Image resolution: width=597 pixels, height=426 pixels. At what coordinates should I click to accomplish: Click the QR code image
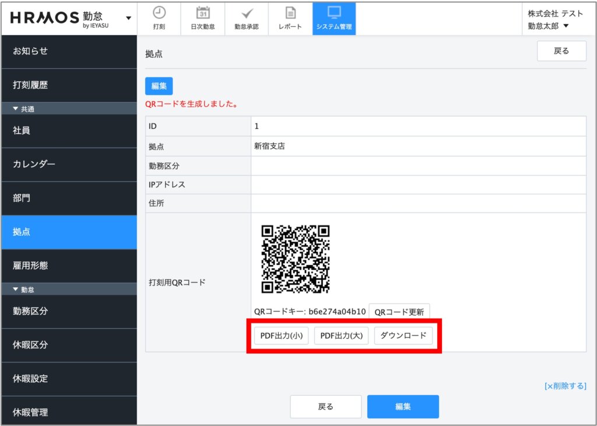(296, 259)
